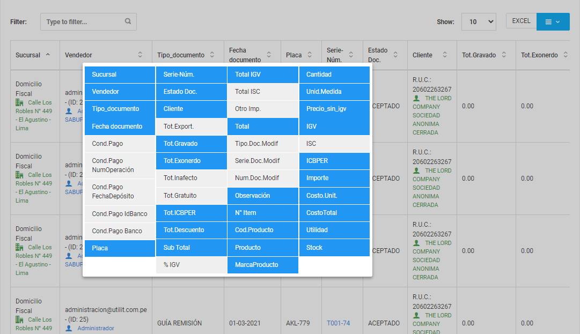Click the Type to filter input
The height and width of the screenshot is (334, 580).
tap(84, 22)
